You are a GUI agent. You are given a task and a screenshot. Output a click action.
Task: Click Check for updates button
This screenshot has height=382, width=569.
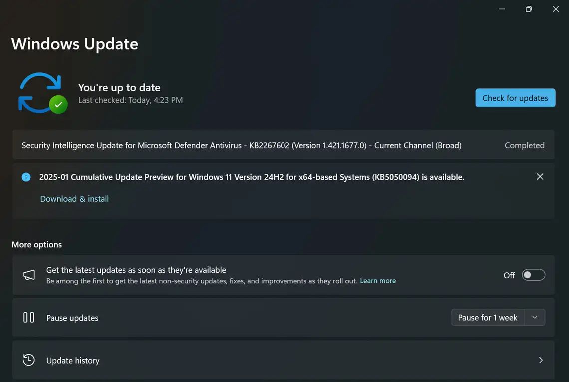click(515, 98)
